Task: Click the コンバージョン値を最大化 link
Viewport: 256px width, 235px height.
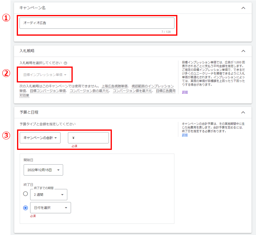Action: pos(132,91)
